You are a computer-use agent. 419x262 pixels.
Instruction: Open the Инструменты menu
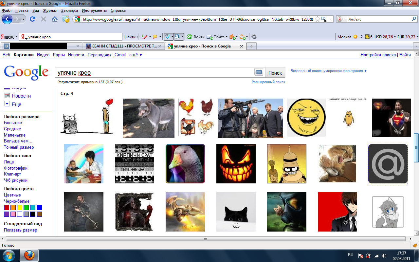point(94,10)
